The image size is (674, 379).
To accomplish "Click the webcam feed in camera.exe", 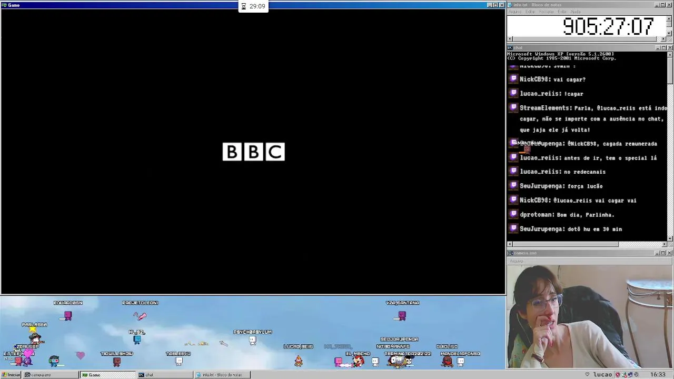I will coord(590,316).
